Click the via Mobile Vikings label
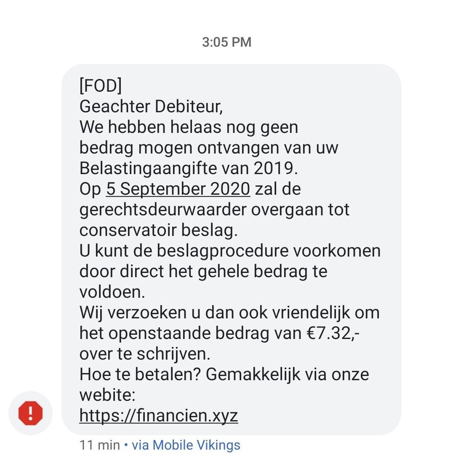 (186, 445)
